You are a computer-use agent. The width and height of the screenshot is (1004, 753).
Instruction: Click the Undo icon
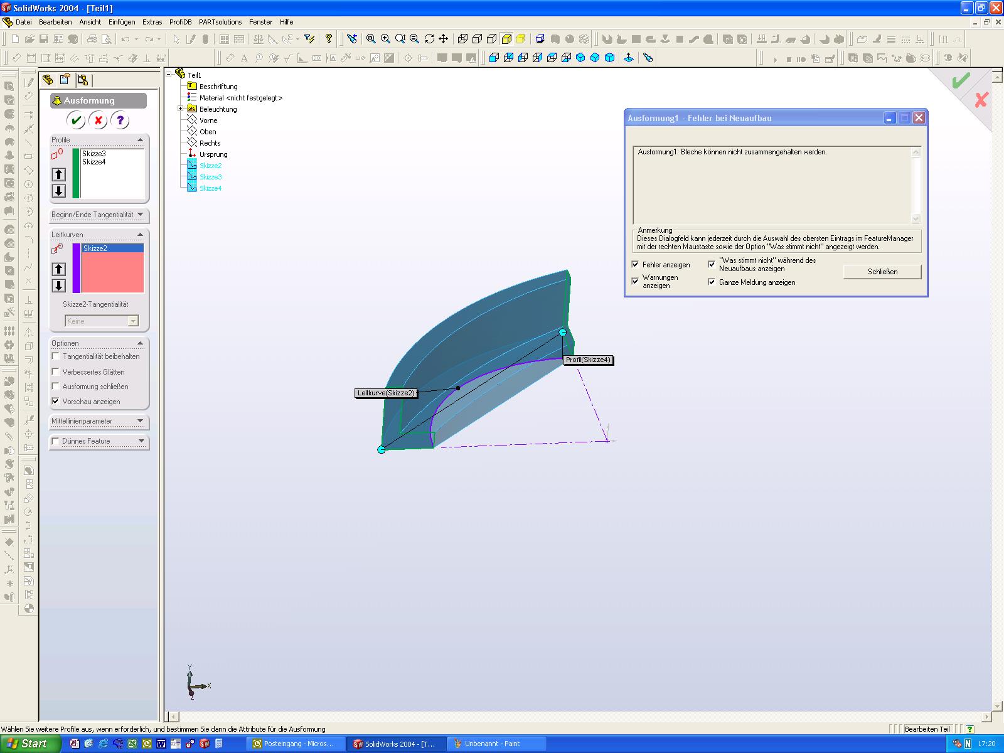click(125, 39)
